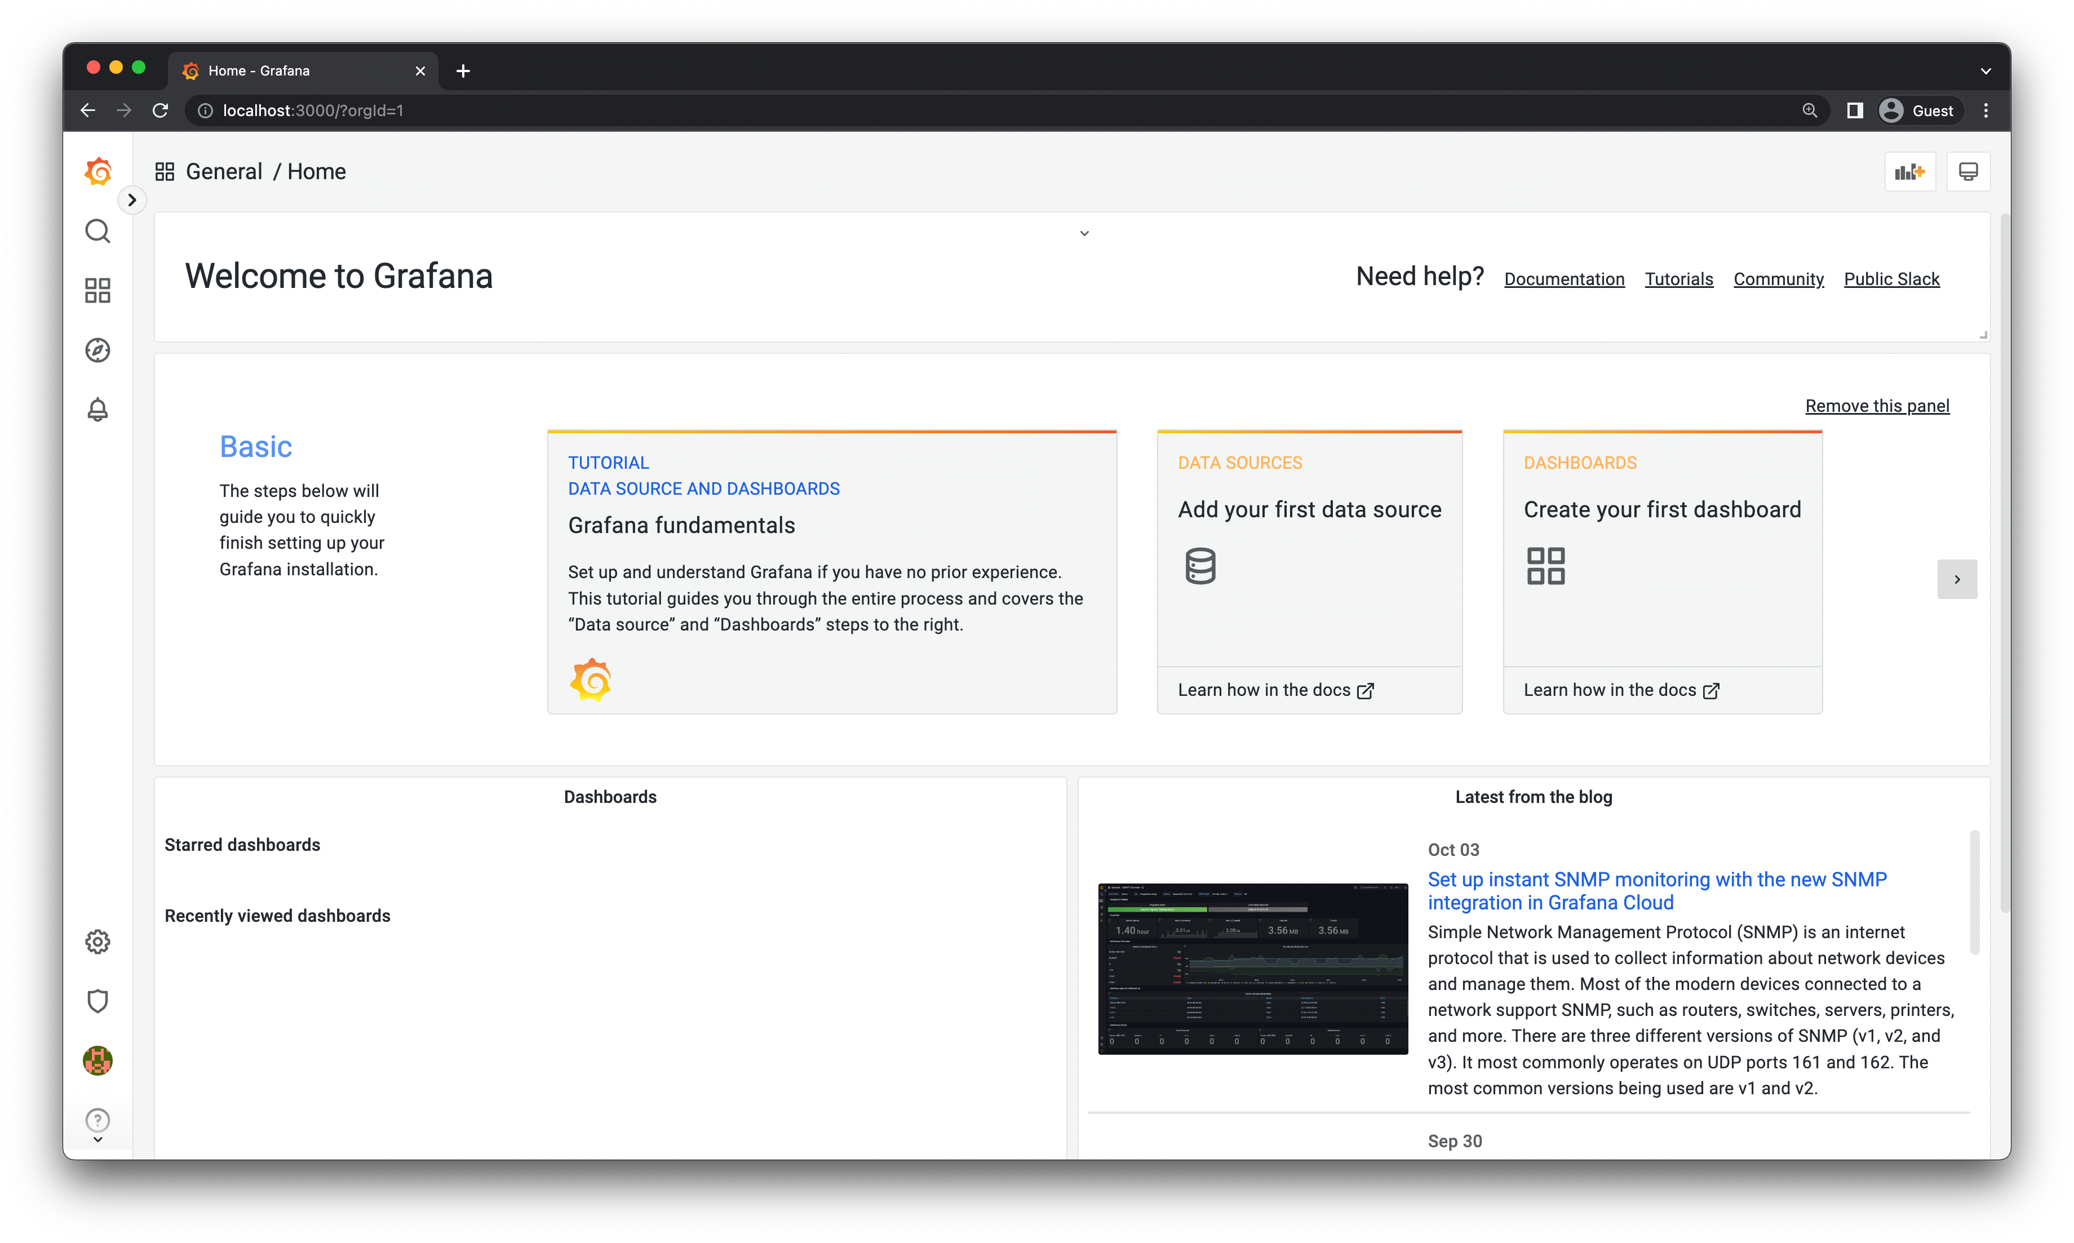Click the grid icon in the dashboards card
The width and height of the screenshot is (2074, 1243).
[1545, 566]
